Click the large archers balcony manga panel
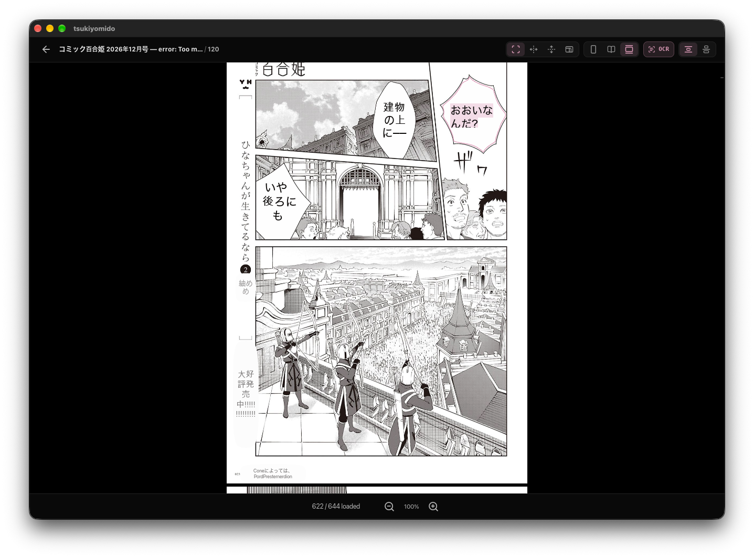The height and width of the screenshot is (558, 754). 381,351
